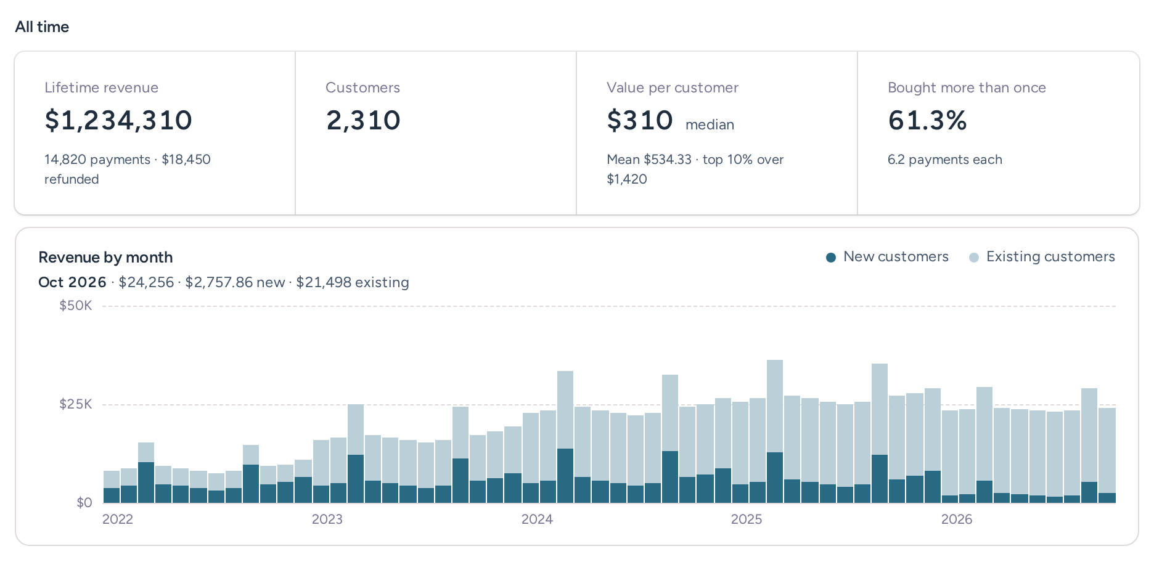Click the 'Mean $534.33' subtext

pyautogui.click(x=649, y=160)
